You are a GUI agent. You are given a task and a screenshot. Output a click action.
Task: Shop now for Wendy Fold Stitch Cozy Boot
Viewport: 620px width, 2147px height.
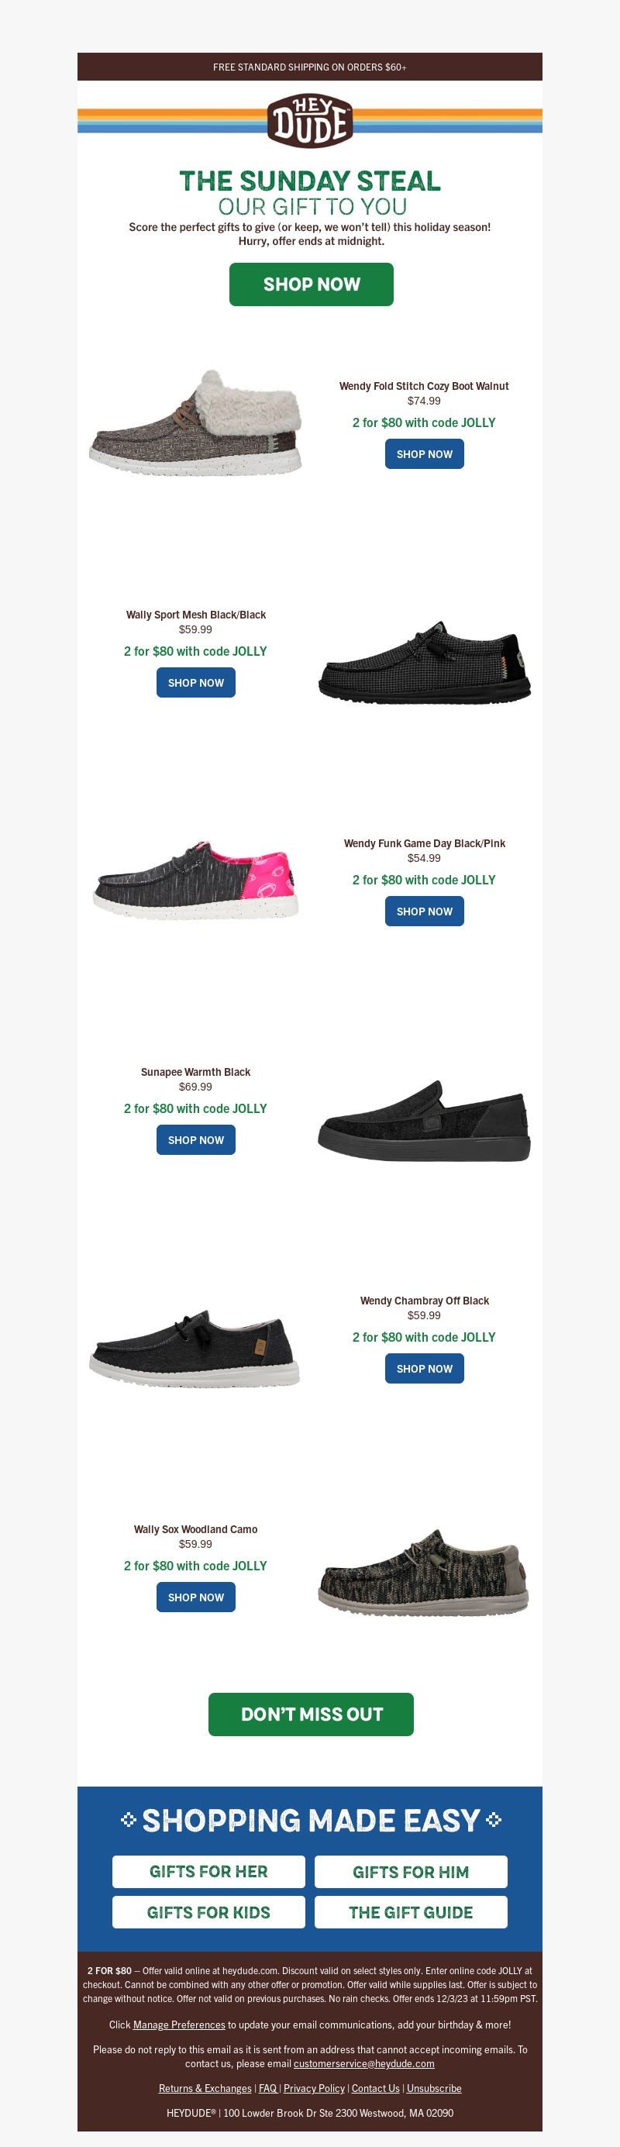coord(424,454)
